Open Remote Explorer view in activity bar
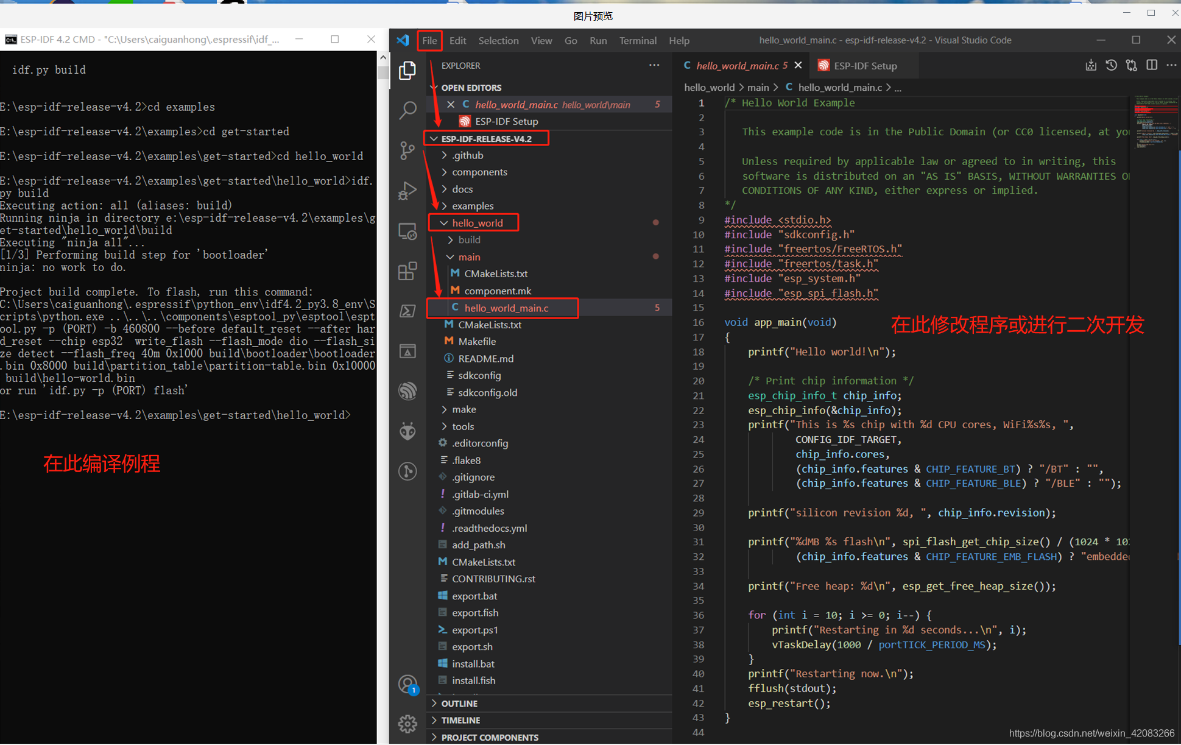This screenshot has width=1181, height=745. [x=407, y=231]
